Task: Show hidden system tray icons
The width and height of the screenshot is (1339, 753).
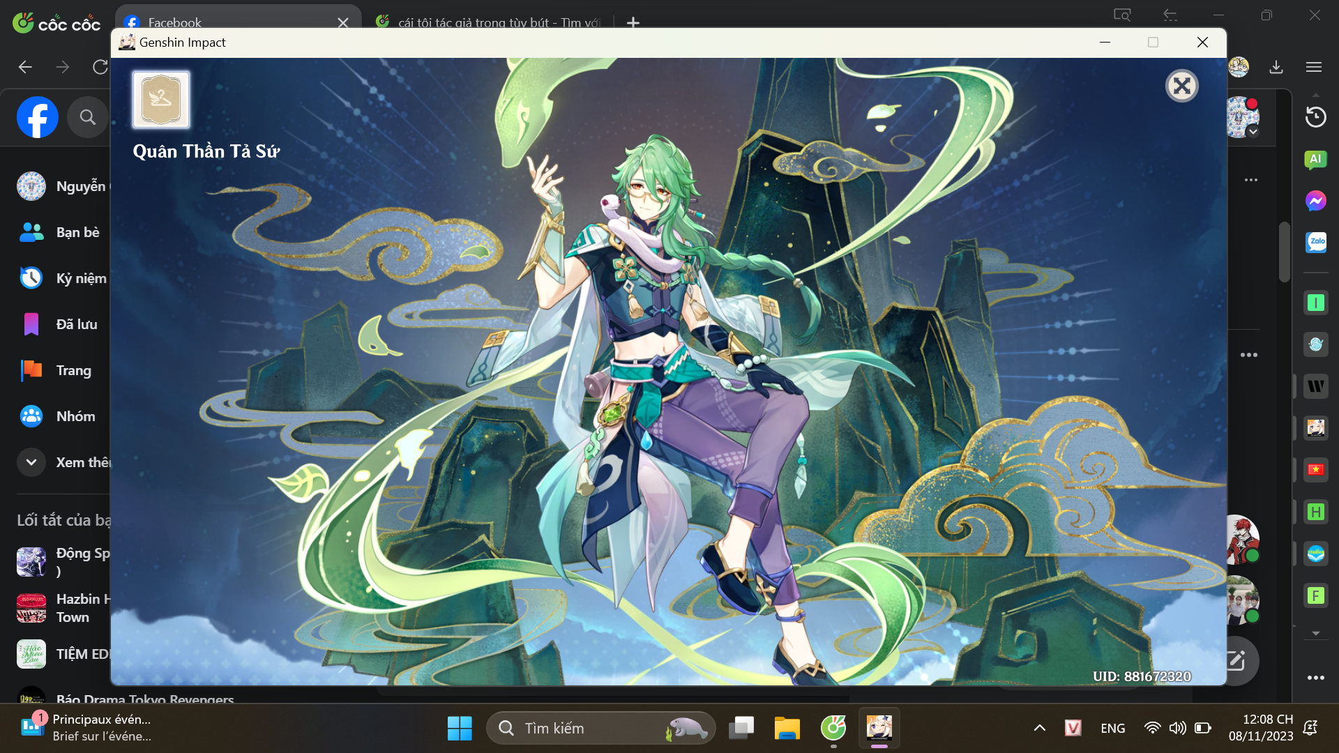Action: pos(1039,728)
